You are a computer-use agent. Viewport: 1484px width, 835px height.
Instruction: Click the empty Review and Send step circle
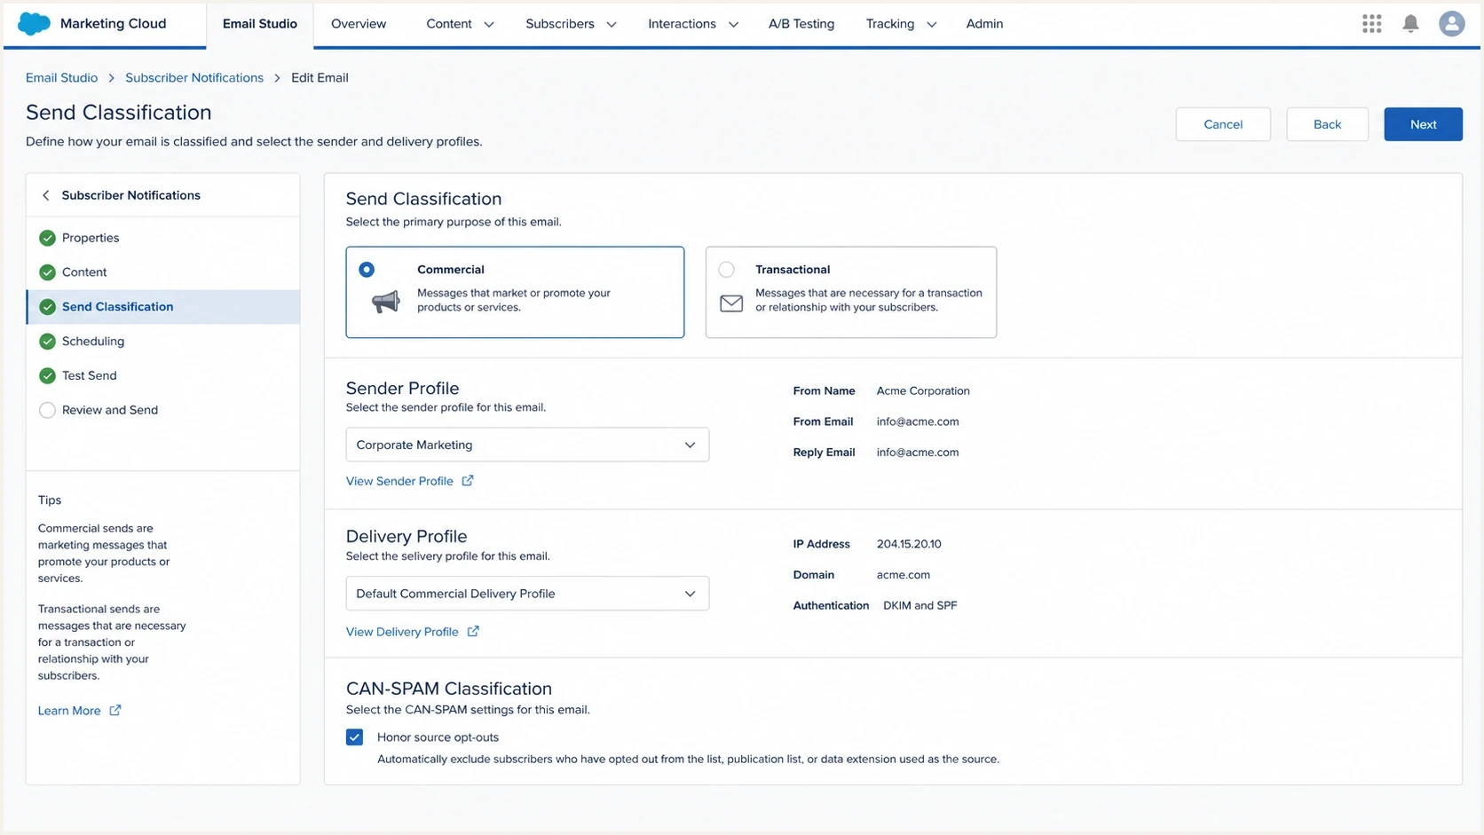click(48, 410)
